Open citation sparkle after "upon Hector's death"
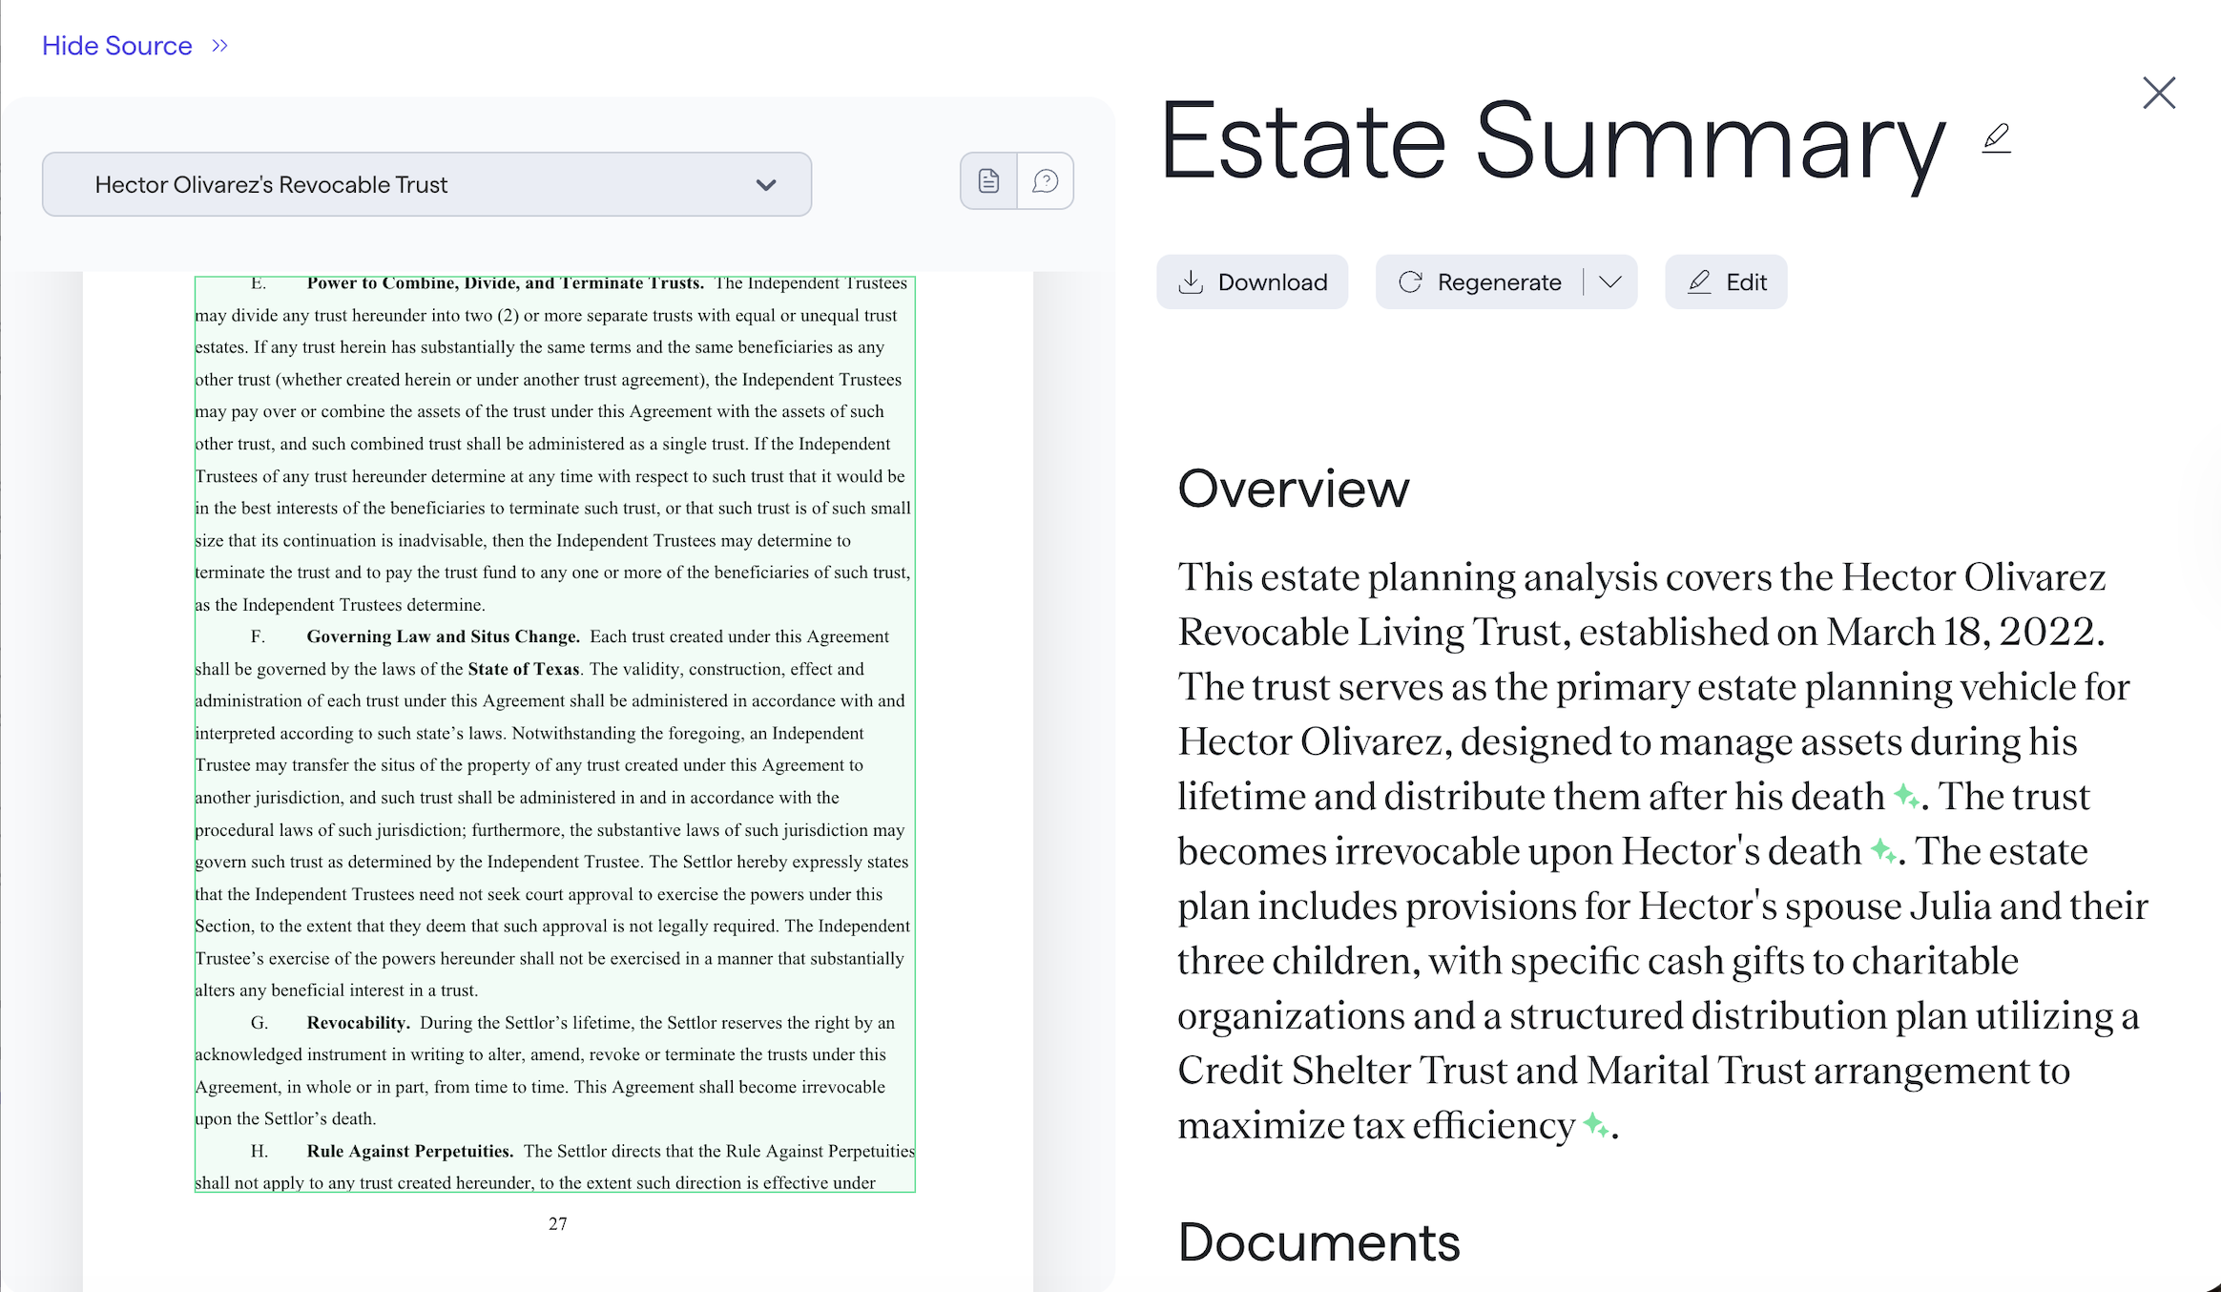Screen dimensions: 2221x1292 (x=1882, y=849)
